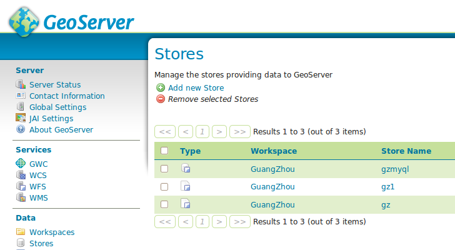Click the About GeoServer help icon
The height and width of the screenshot is (250, 455).
click(x=21, y=129)
